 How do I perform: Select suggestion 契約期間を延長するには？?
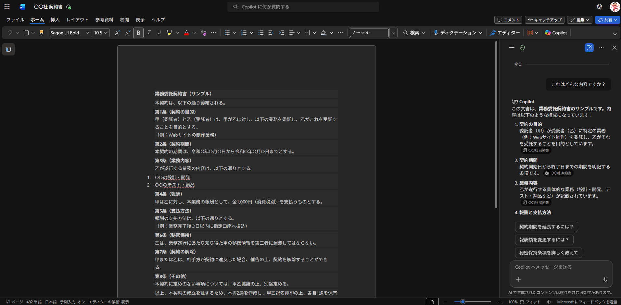(x=546, y=227)
